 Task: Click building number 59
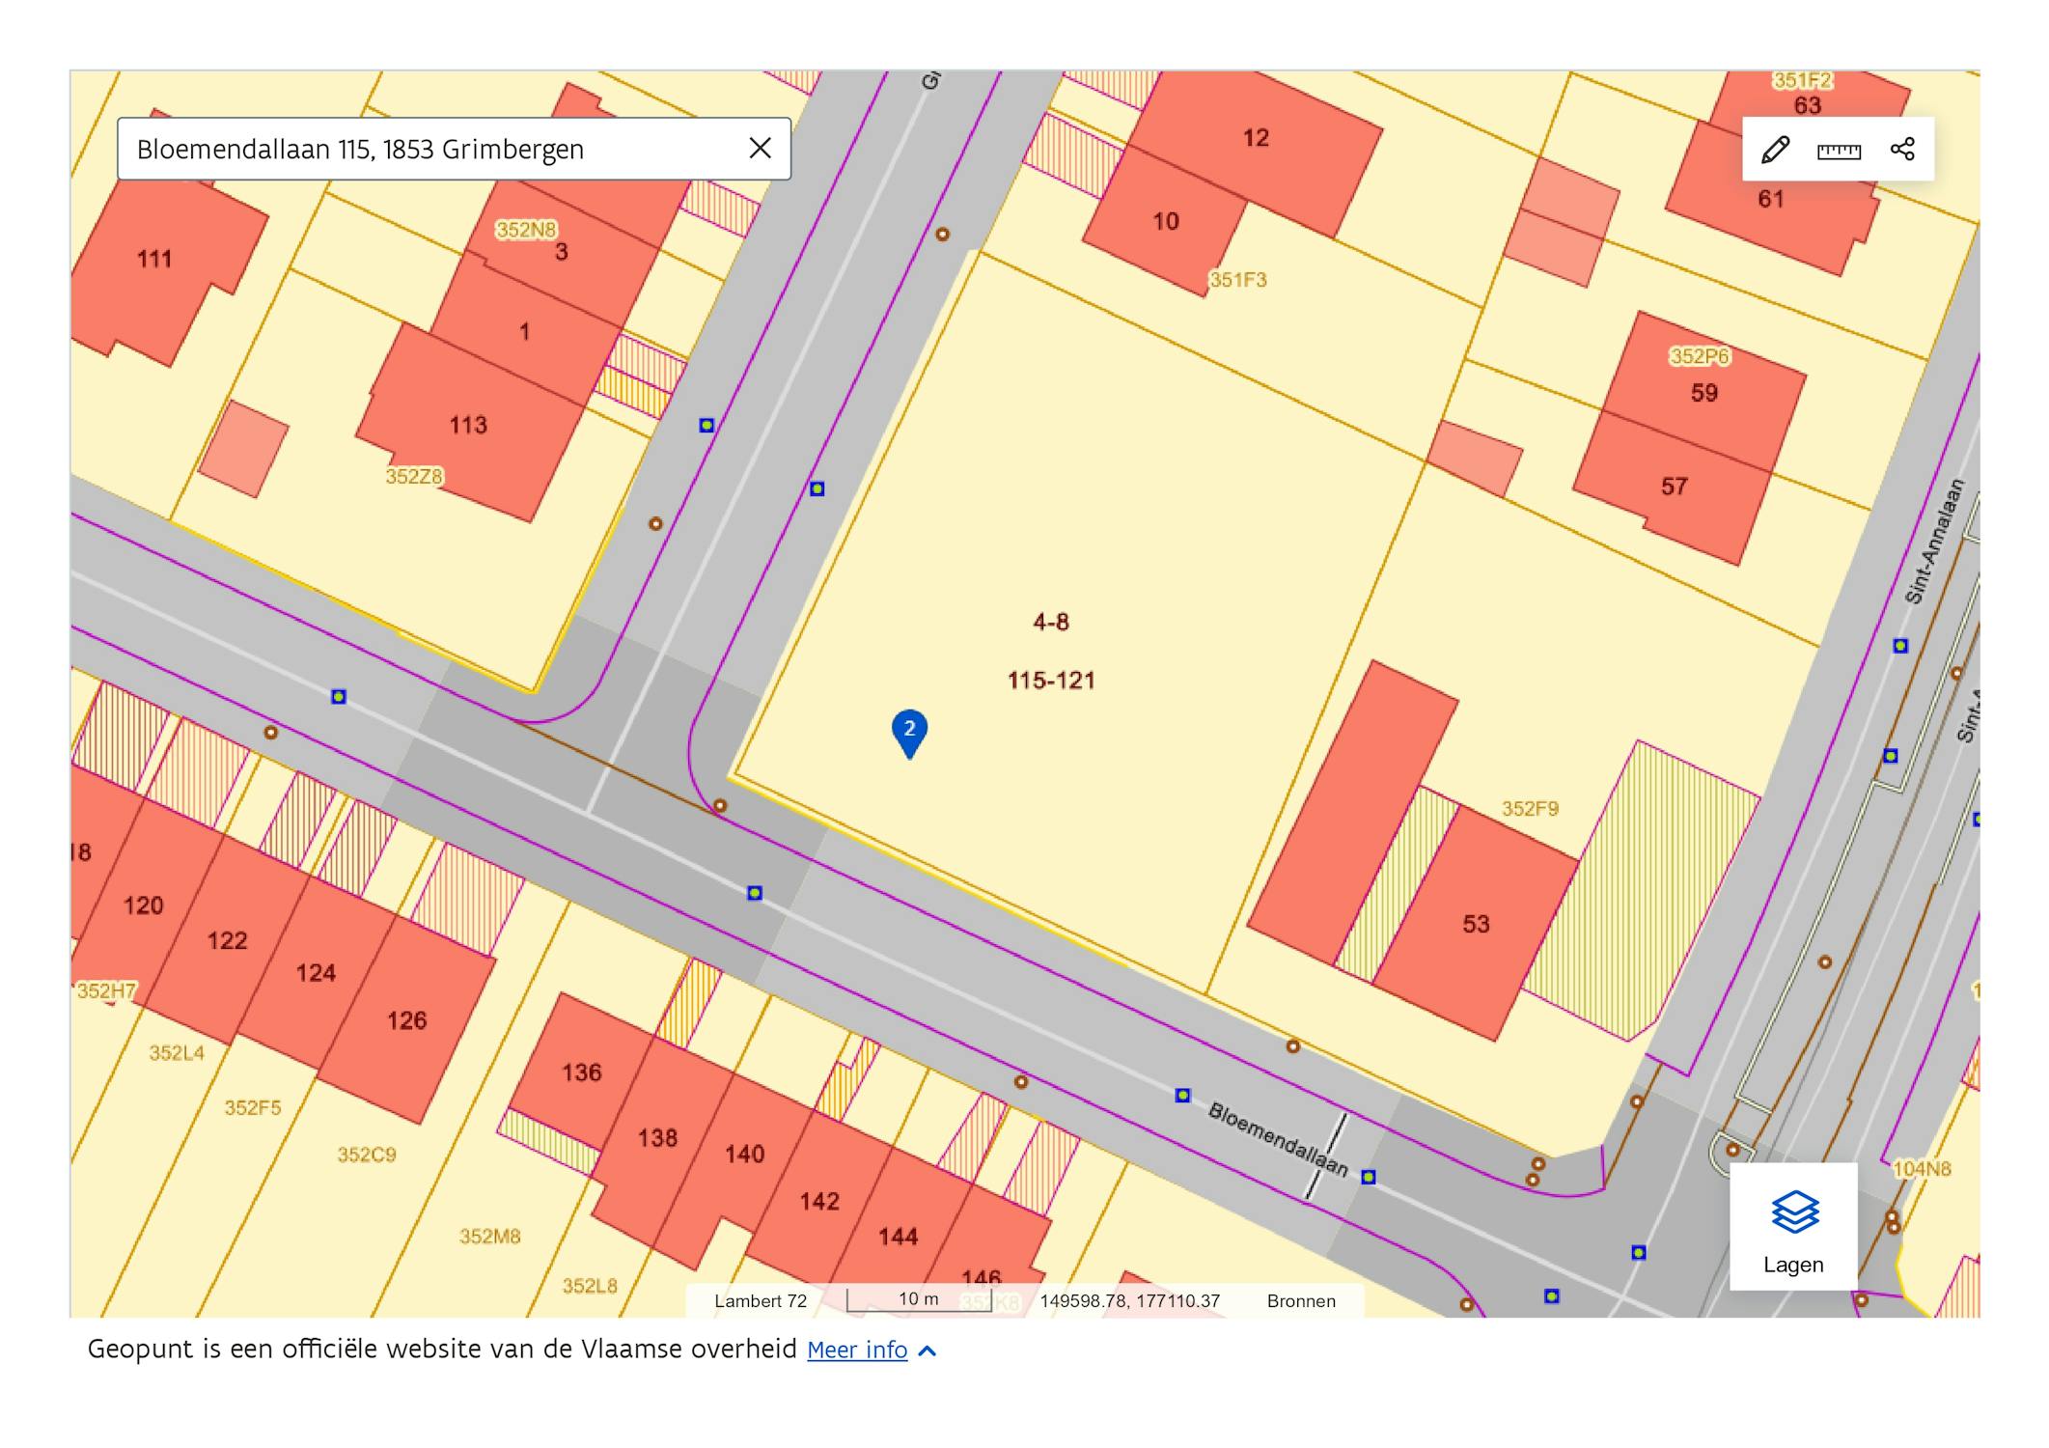click(1703, 393)
